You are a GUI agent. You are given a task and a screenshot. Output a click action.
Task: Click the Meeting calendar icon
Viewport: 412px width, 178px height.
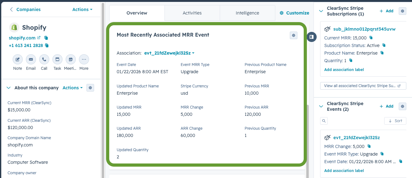pos(71,59)
